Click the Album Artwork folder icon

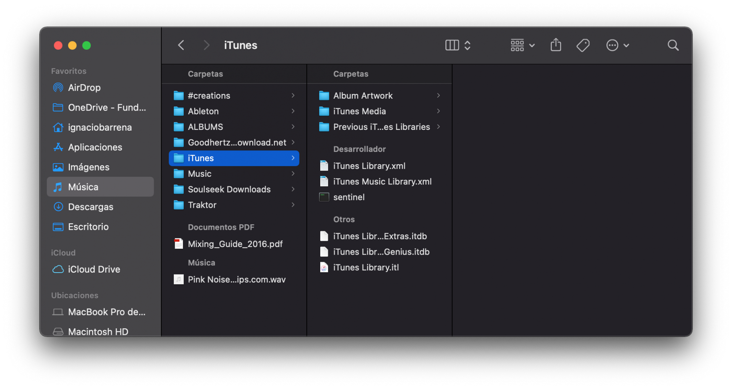point(324,96)
